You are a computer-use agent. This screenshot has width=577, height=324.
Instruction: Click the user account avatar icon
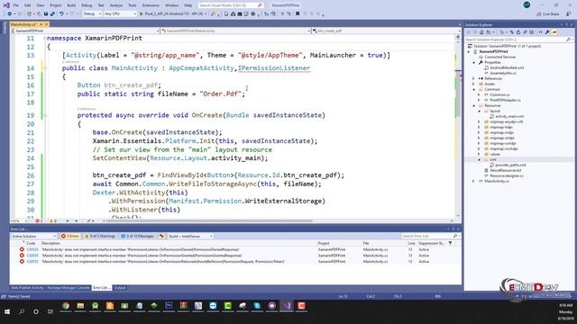527,4
